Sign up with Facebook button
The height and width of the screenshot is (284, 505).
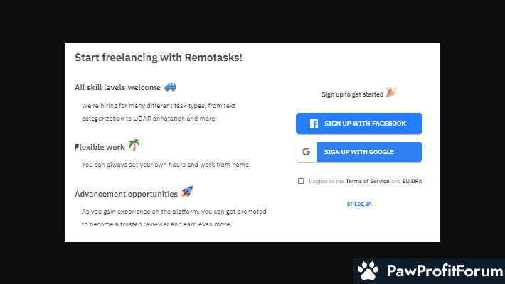tap(359, 124)
